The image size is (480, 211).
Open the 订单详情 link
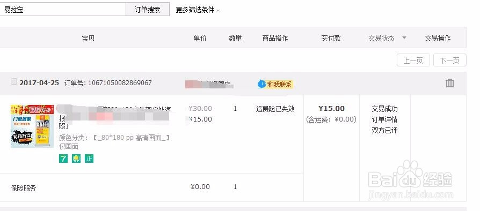click(384, 120)
